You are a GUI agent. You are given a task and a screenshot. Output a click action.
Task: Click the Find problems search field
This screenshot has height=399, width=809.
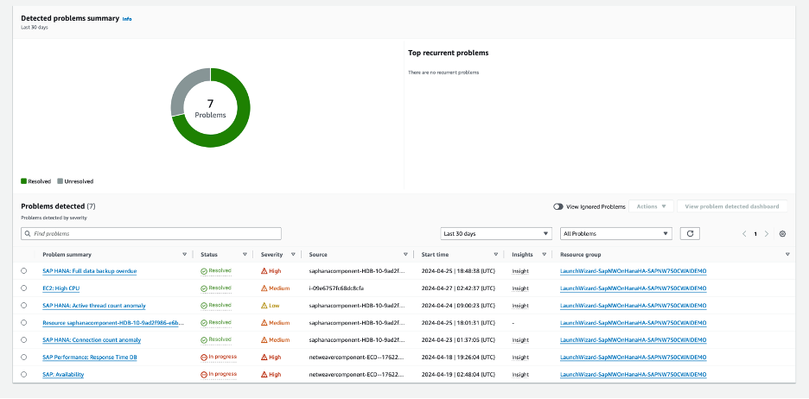coord(151,233)
